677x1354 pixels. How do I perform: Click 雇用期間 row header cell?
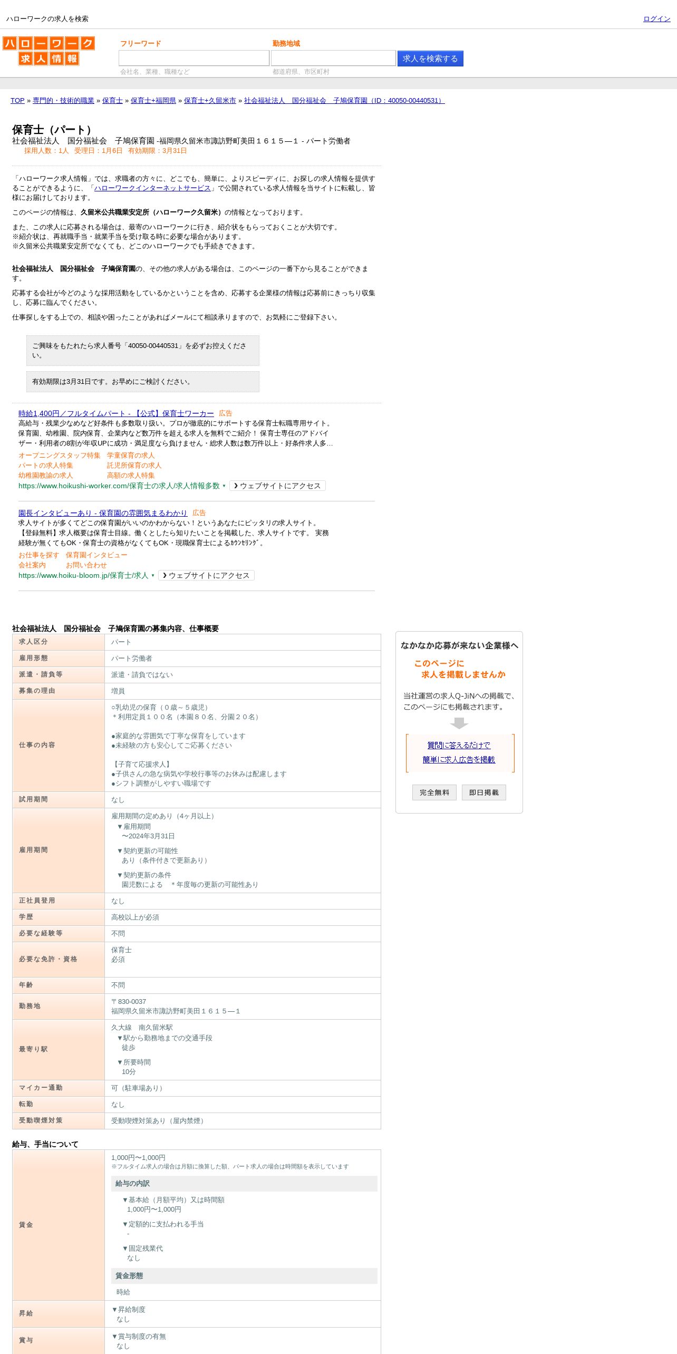coord(59,850)
